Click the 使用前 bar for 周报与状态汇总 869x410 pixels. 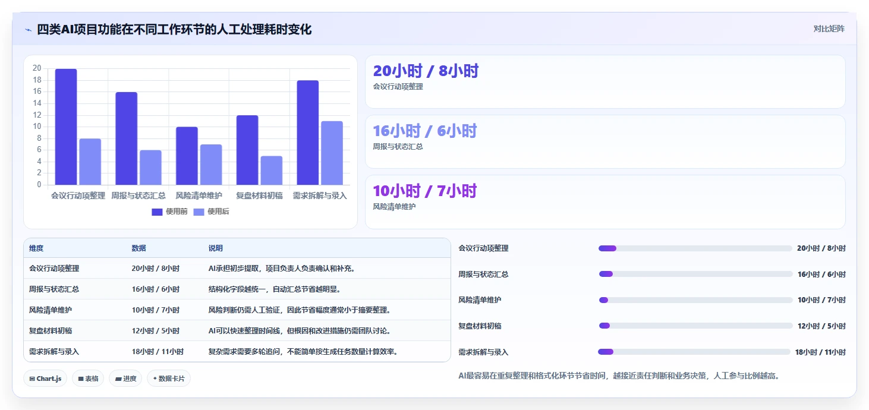point(127,138)
